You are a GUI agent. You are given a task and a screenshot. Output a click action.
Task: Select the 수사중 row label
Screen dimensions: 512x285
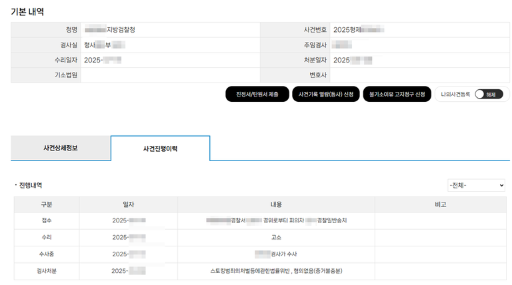point(47,254)
